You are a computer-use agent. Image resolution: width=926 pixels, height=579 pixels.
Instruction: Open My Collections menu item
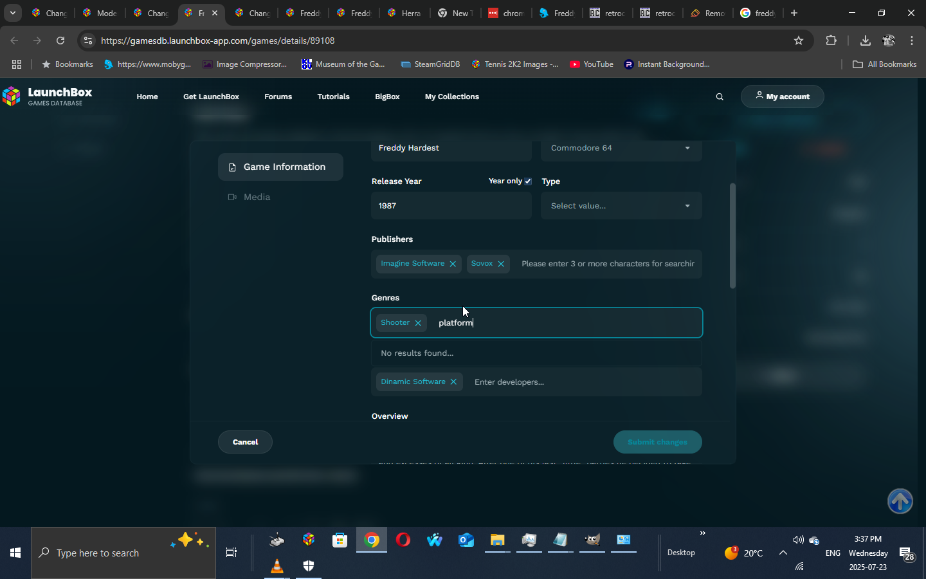point(452,96)
